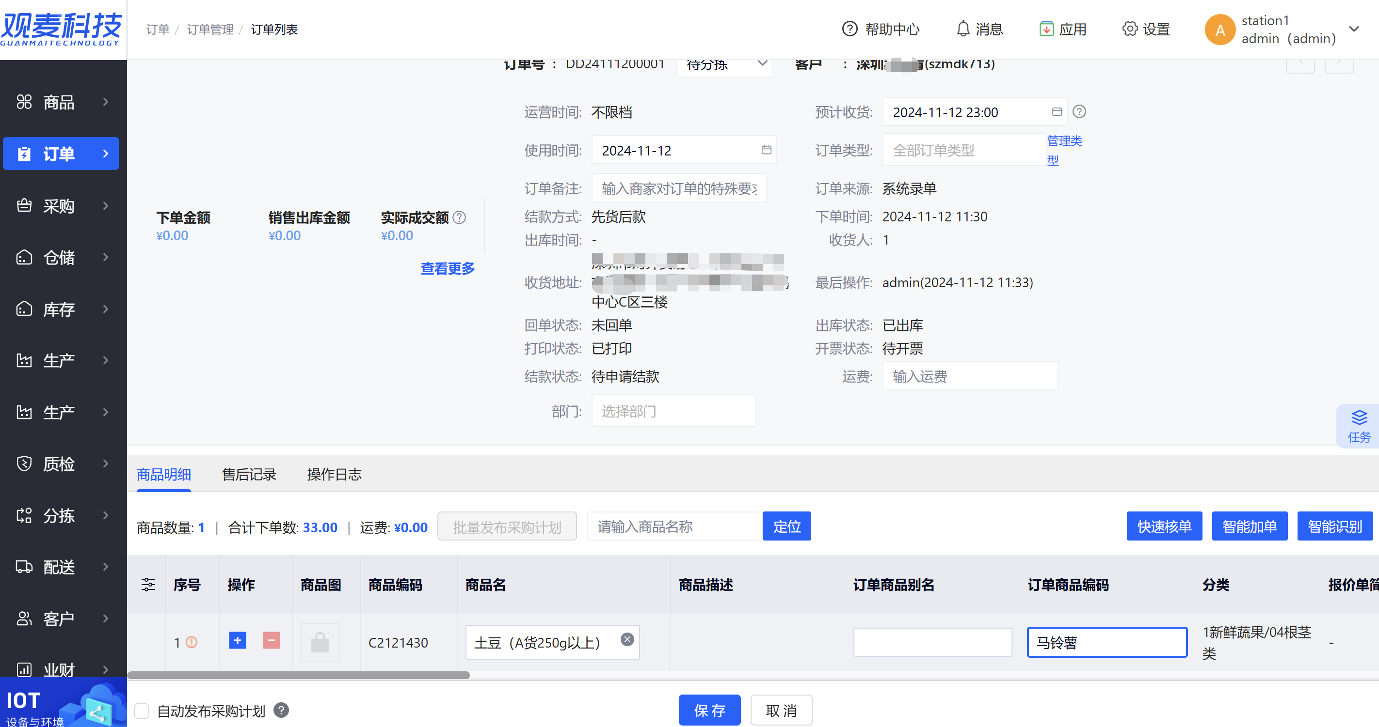Viewport: 1379px width, 727px height.
Task: Click the empty 订单商品别名 field
Action: point(932,642)
